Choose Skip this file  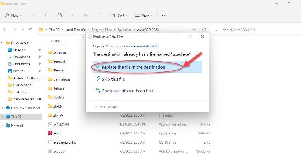[113, 79]
